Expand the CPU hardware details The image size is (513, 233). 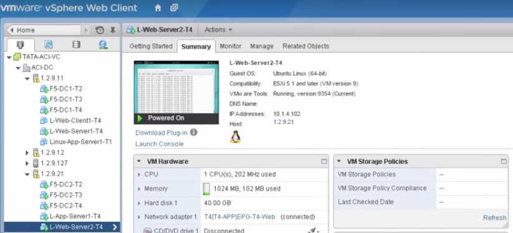coord(139,174)
